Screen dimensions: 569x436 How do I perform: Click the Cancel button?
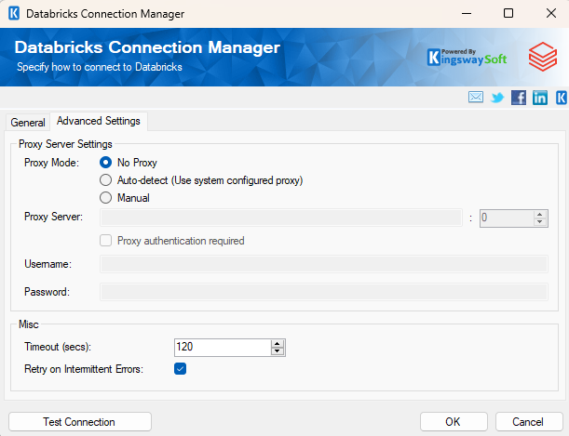[x=529, y=422]
